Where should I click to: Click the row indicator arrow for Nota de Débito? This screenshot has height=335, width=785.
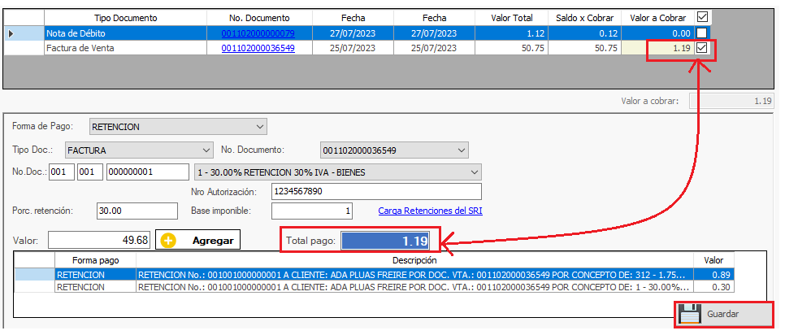point(11,33)
